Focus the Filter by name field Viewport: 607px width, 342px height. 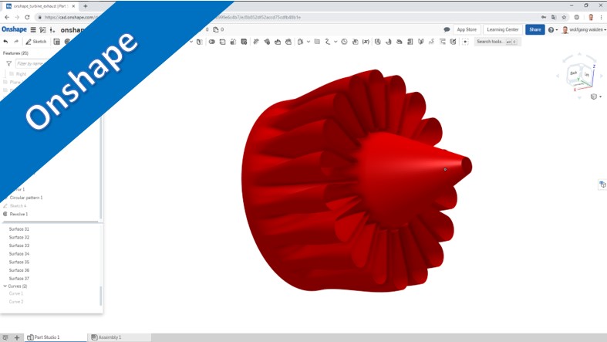point(31,63)
